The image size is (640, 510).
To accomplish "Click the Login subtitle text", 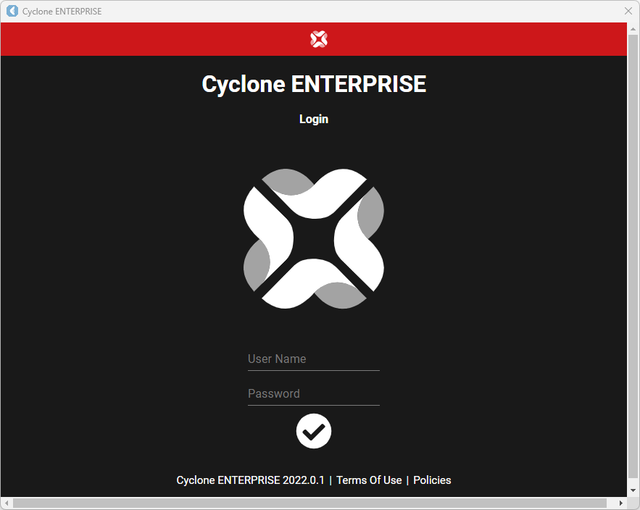I will [x=314, y=119].
